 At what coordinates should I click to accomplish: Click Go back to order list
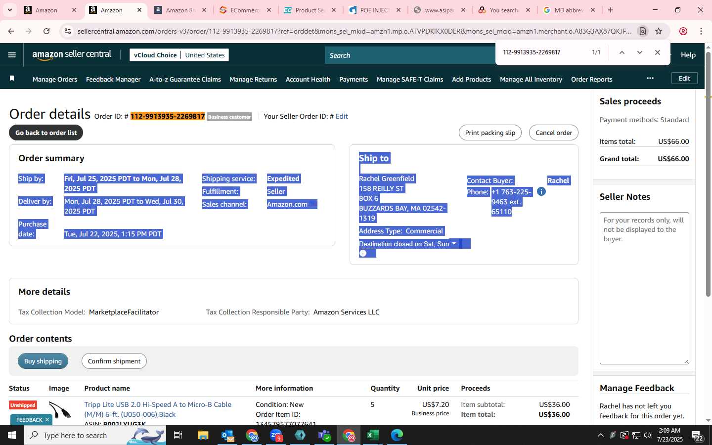[46, 133]
